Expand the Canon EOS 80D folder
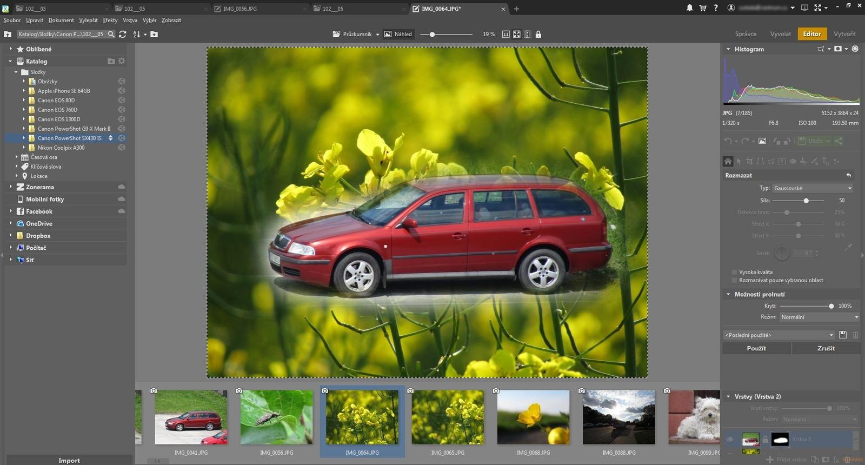 click(x=24, y=100)
